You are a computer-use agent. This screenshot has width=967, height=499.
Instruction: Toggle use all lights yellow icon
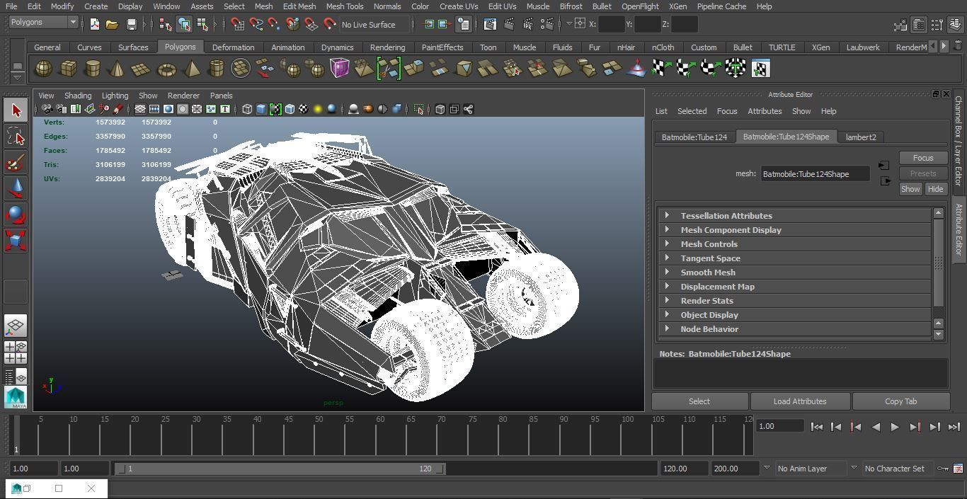coord(318,109)
